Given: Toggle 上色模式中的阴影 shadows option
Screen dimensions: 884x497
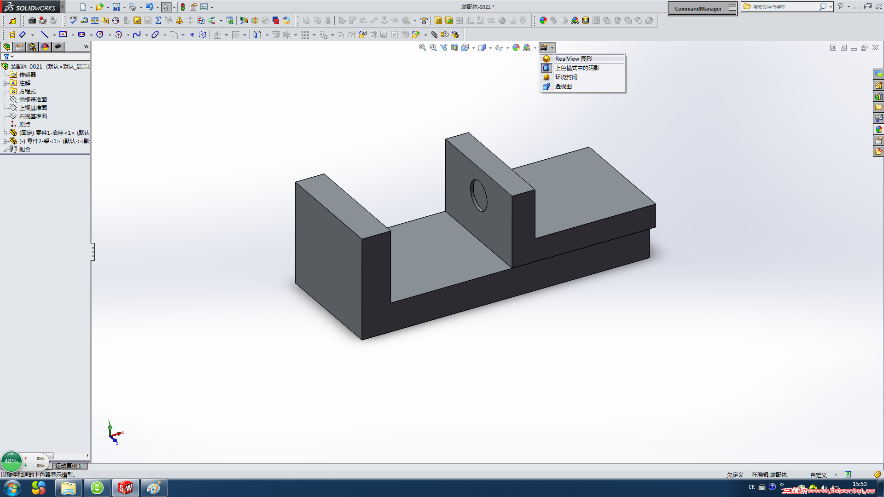Looking at the screenshot, I should (x=577, y=68).
